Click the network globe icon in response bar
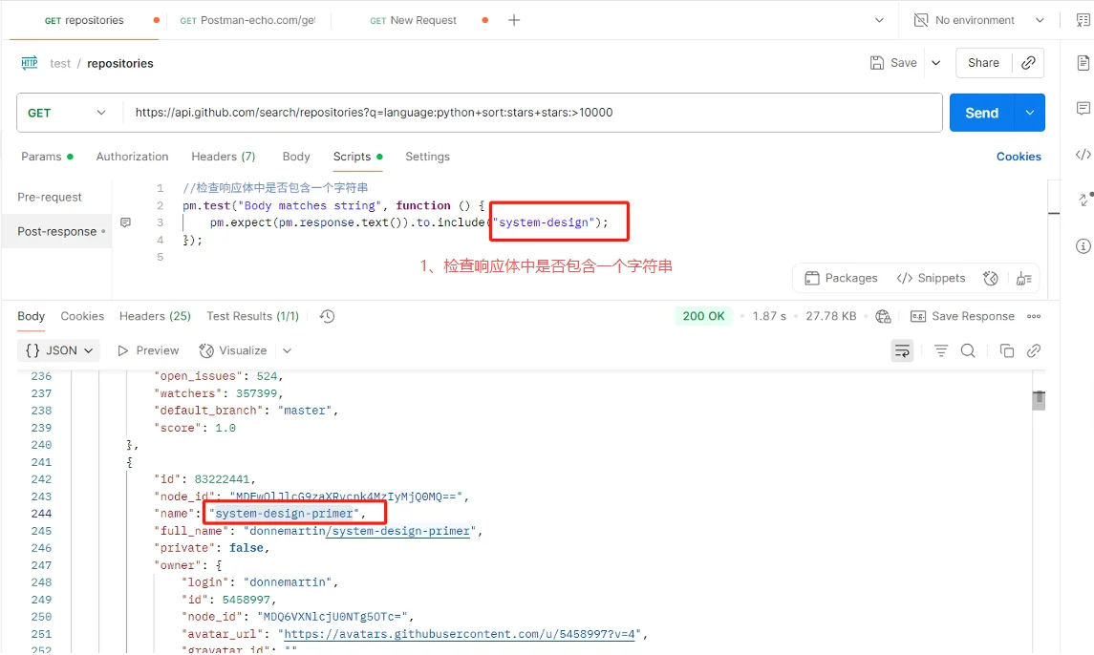 pos(883,316)
